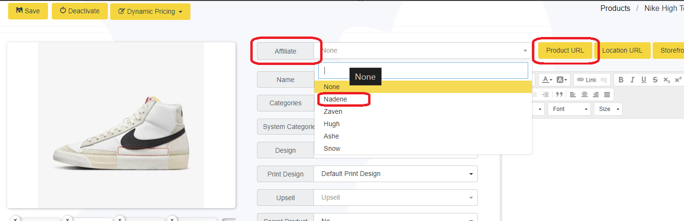This screenshot has height=221, width=684.
Task: Open the Size dropdown
Action: point(608,109)
